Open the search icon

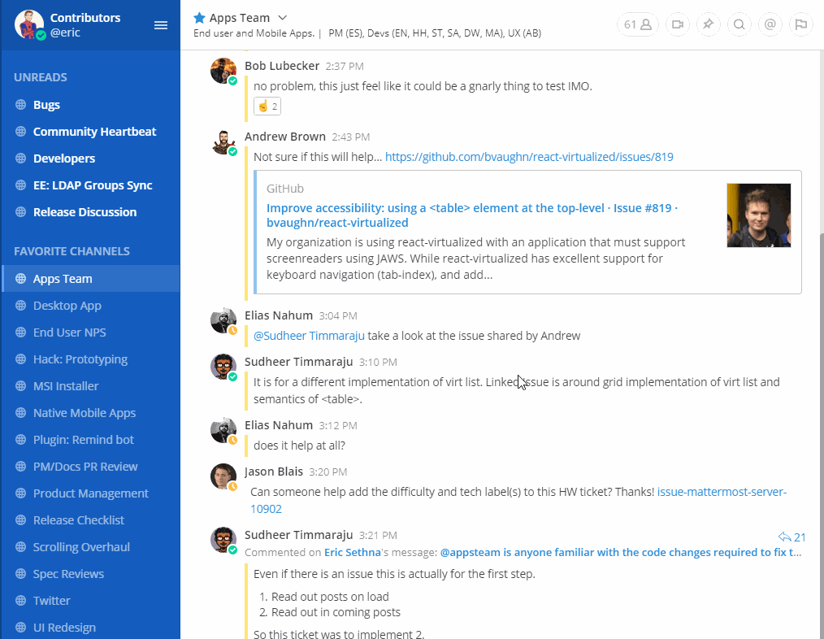[x=739, y=24]
